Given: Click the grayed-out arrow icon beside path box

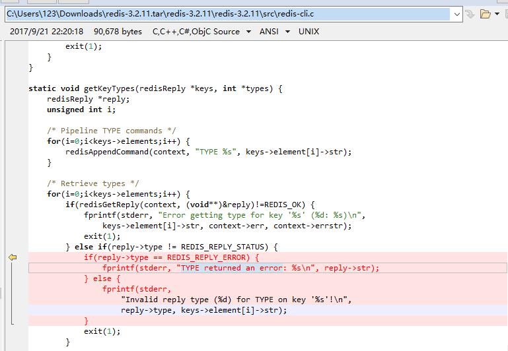Looking at the screenshot, I should coord(470,14).
